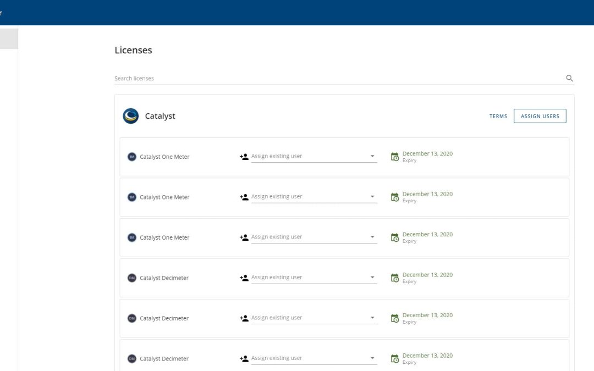This screenshot has height=371, width=594.
Task: Select the first Catalyst Decimeter label
Action: (x=164, y=278)
